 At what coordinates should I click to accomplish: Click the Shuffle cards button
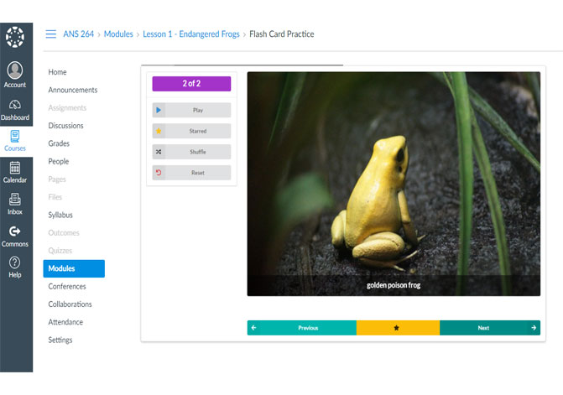(192, 152)
